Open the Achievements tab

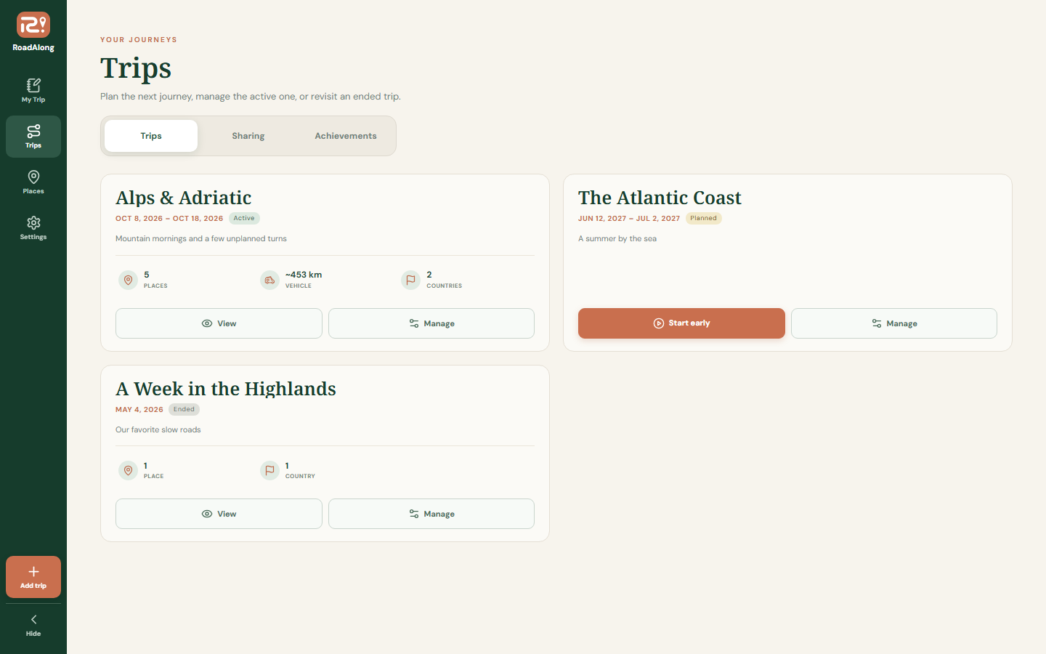[x=346, y=136]
